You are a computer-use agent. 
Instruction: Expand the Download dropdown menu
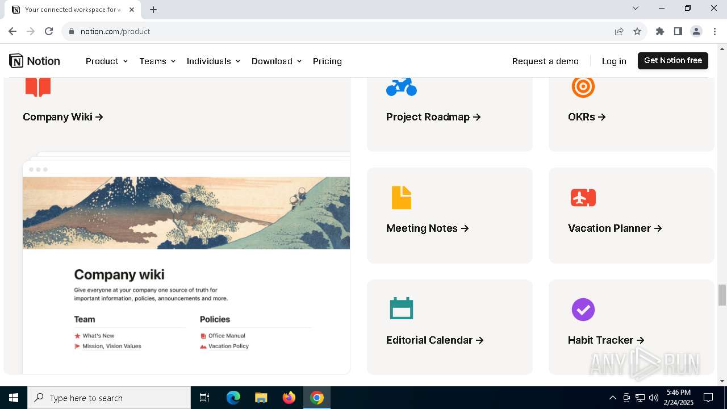(277, 61)
